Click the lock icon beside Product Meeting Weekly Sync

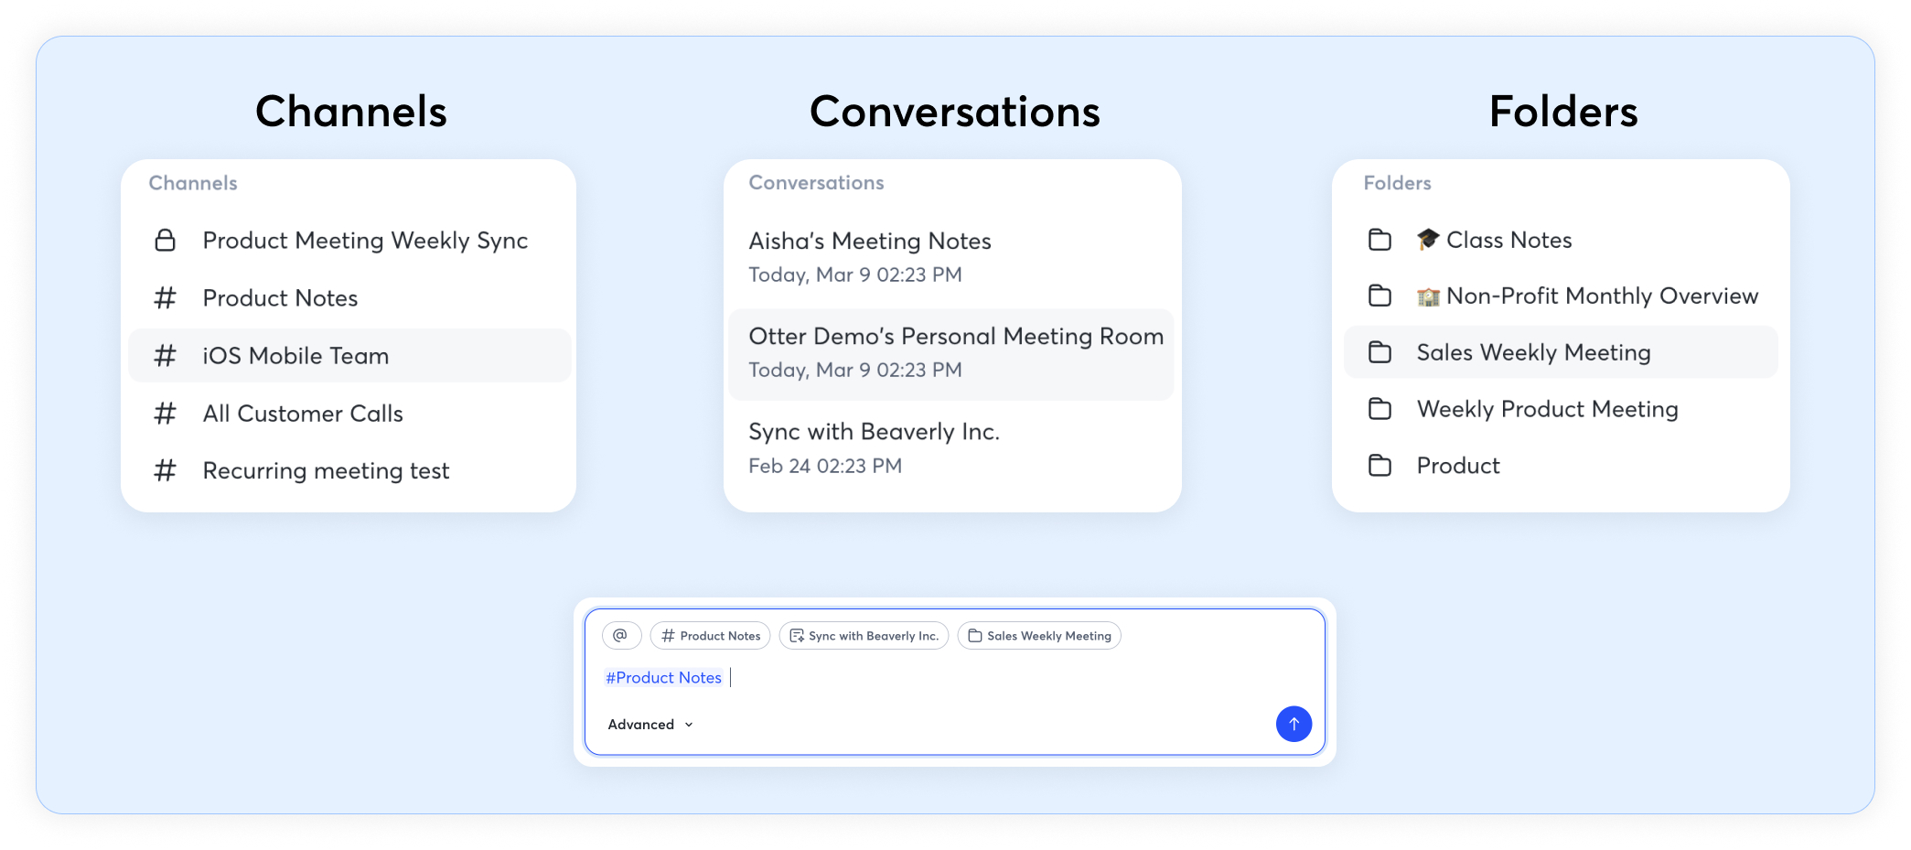pyautogui.click(x=165, y=241)
